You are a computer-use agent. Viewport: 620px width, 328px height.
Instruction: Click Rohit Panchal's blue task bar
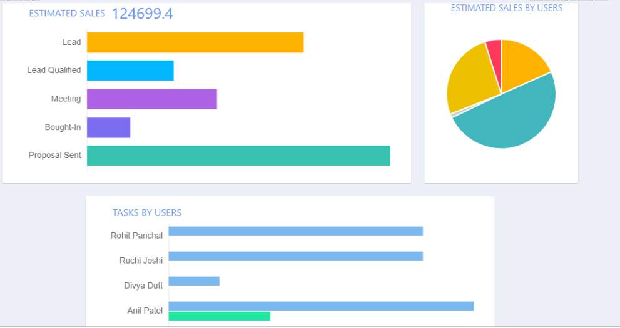click(296, 231)
